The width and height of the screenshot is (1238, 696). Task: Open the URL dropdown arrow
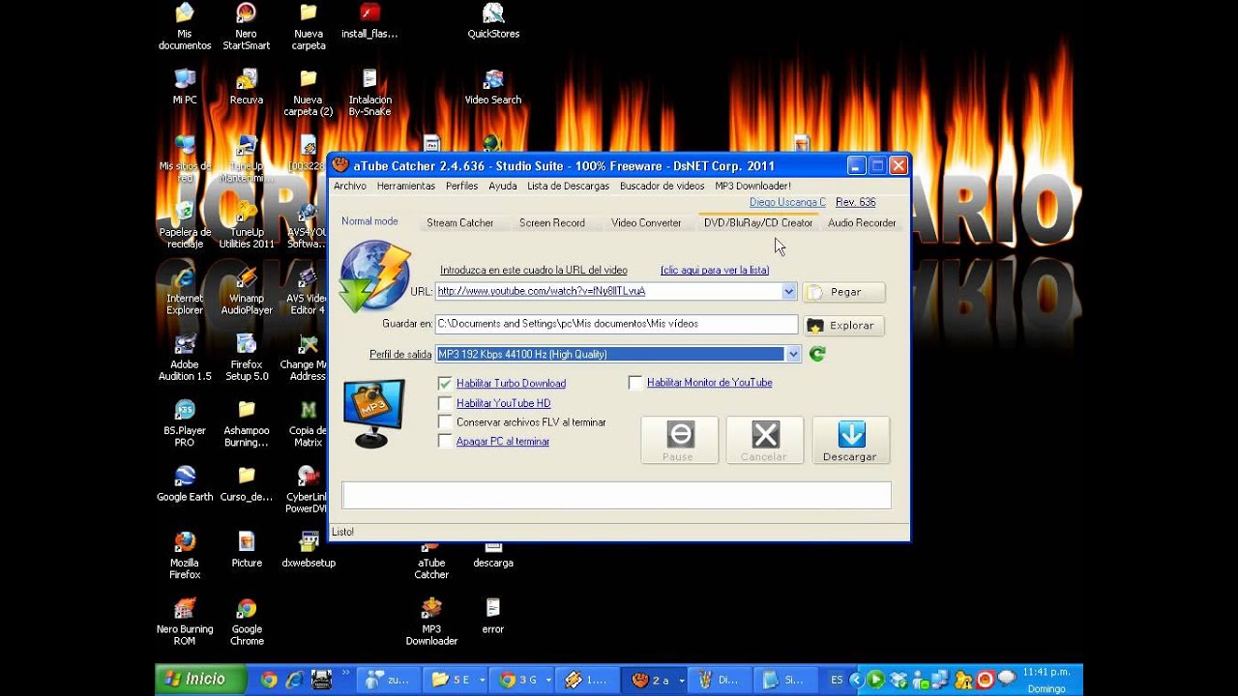point(789,291)
